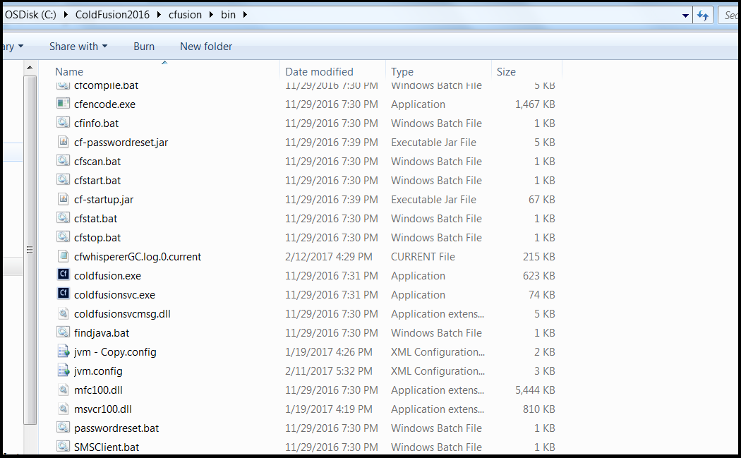Image resolution: width=741 pixels, height=458 pixels.
Task: Click the cfscan.bat file icon
Action: pos(64,161)
